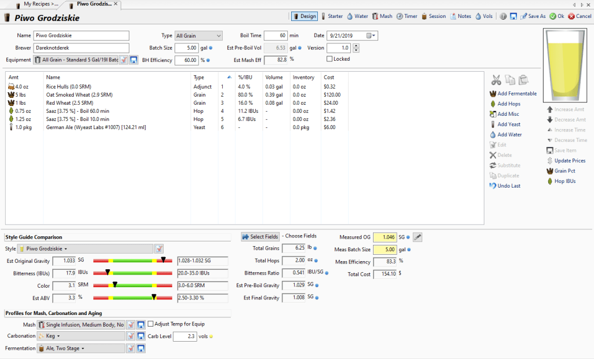Click the Add Water droplet icon
Screen dimensions: 594x359
pyautogui.click(x=493, y=135)
